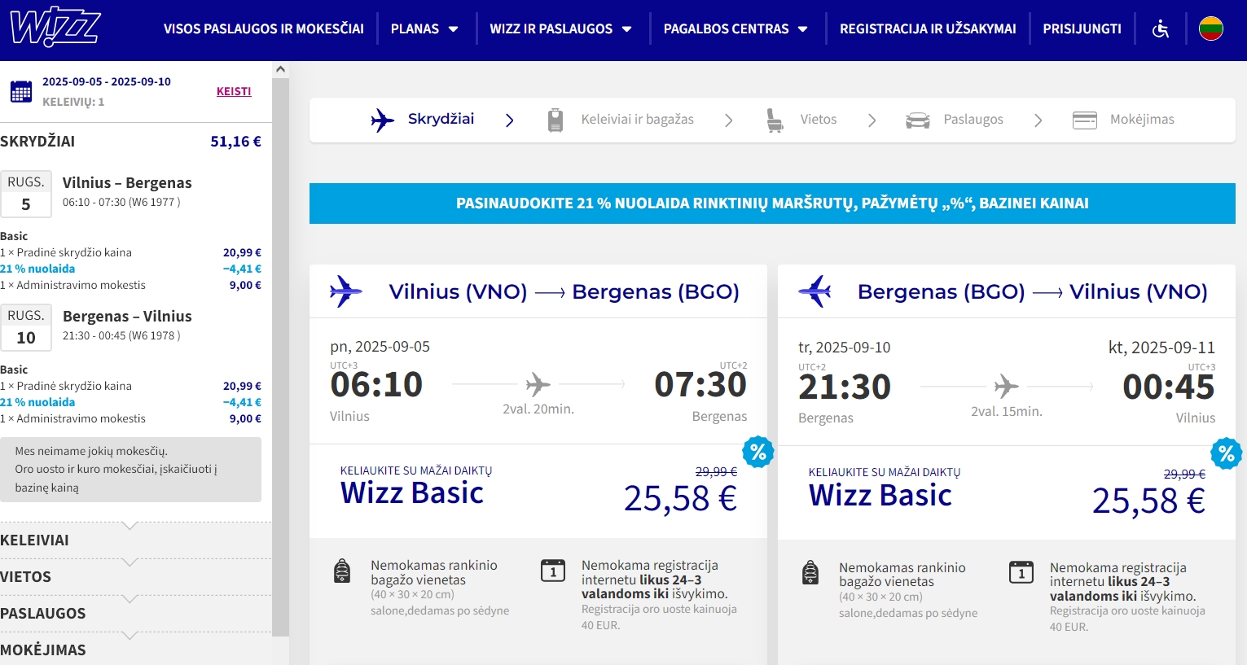Click plane icon between 06:10 and 07:30
The width and height of the screenshot is (1247, 665).
pos(538,383)
